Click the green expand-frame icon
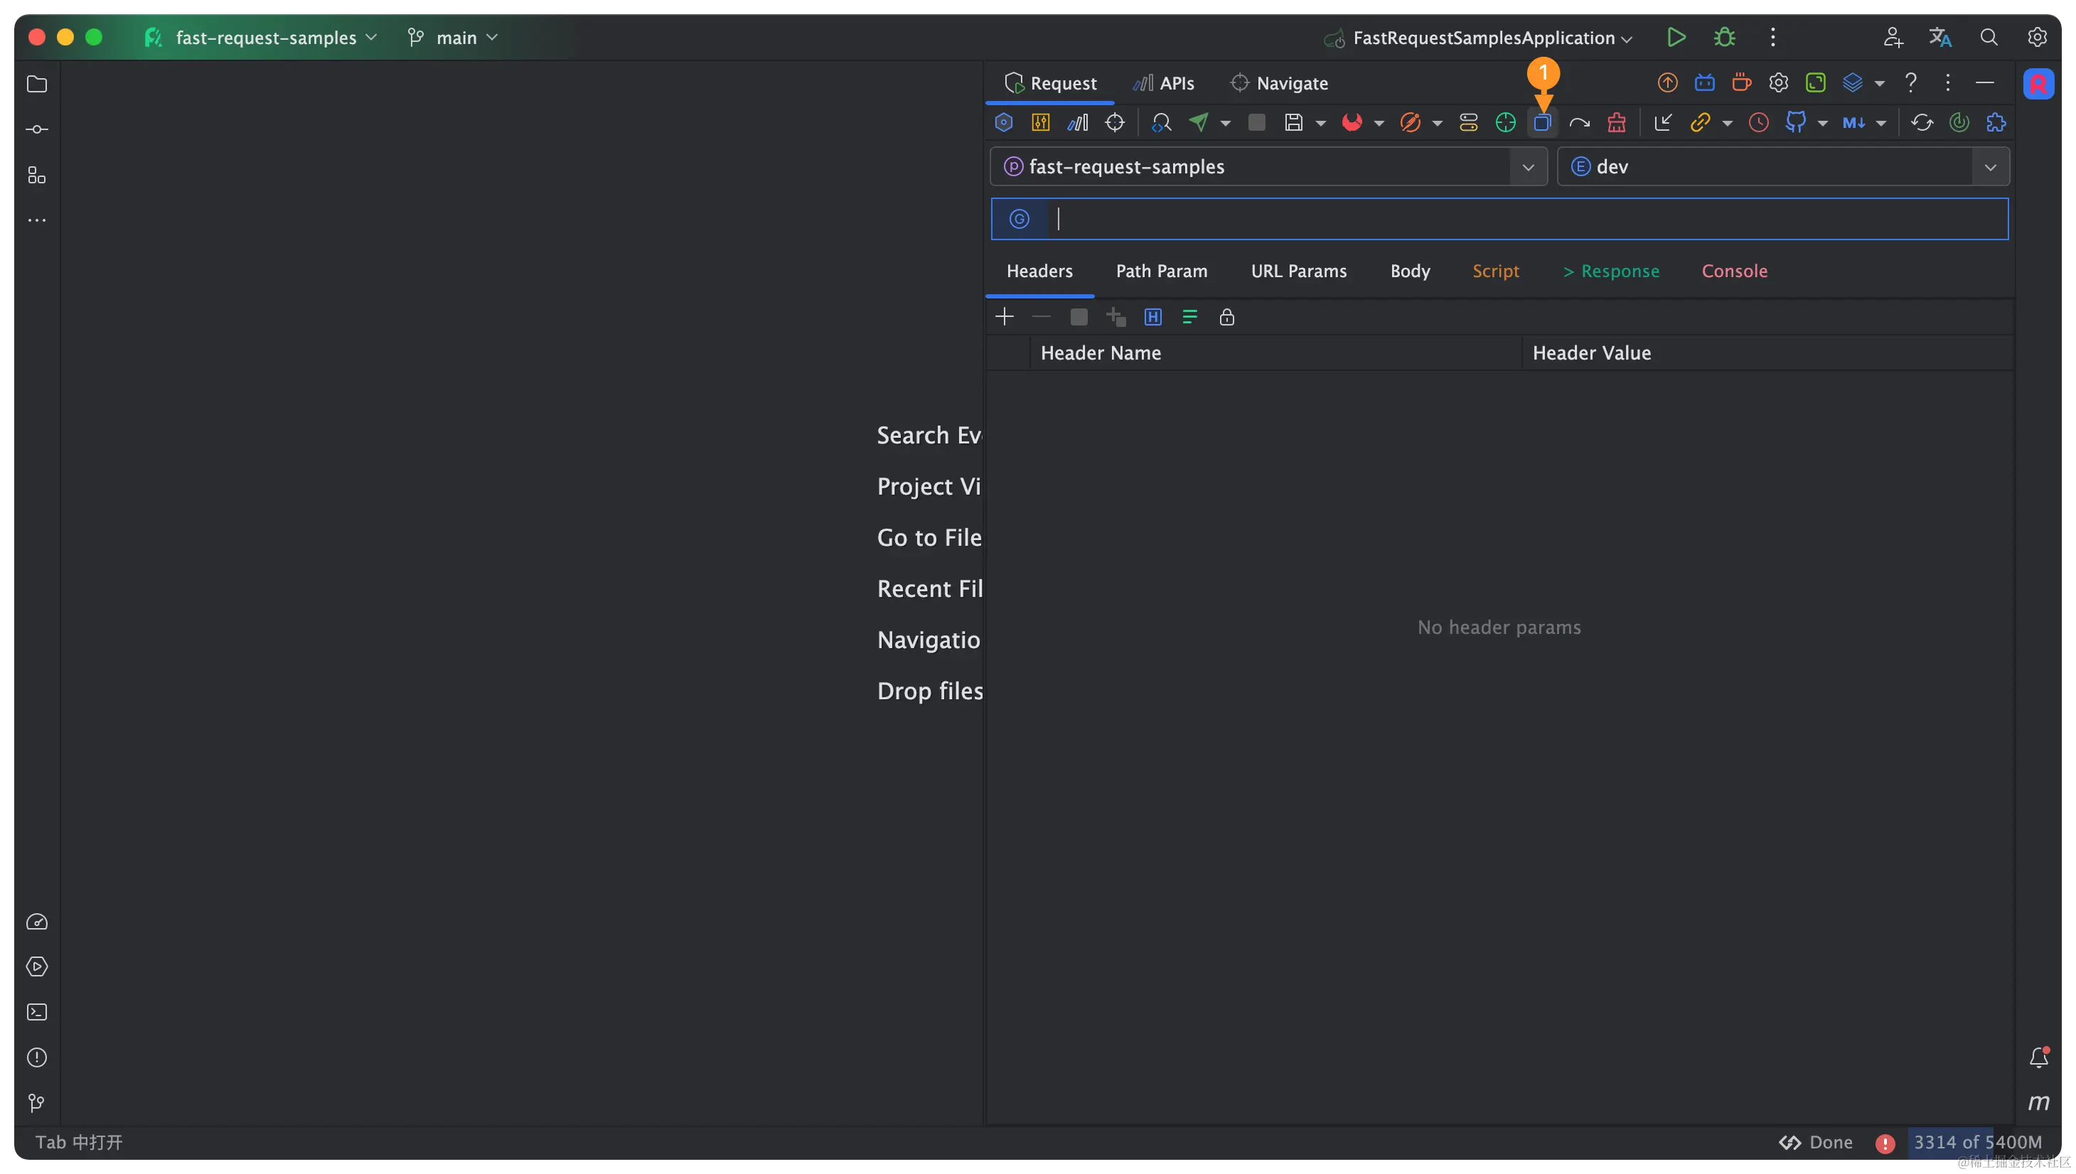 point(1816,82)
